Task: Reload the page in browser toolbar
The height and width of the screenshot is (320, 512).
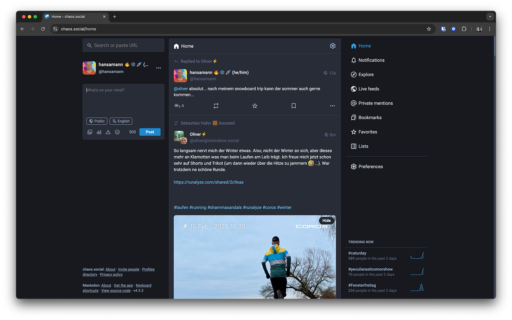Action: [x=43, y=29]
